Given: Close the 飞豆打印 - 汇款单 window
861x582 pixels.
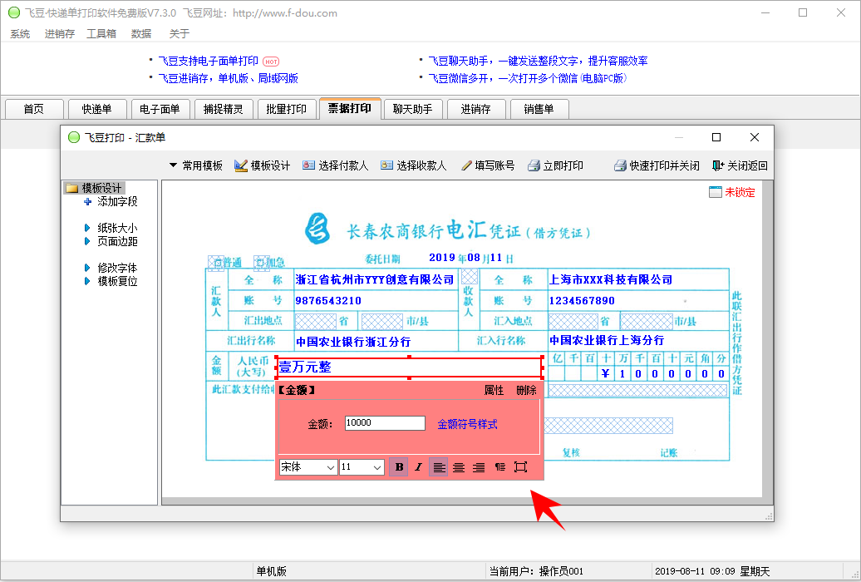Looking at the screenshot, I should click(755, 137).
